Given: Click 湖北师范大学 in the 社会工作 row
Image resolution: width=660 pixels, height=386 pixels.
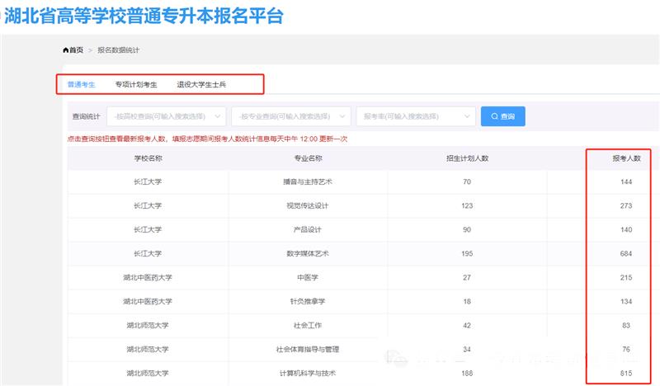Looking at the screenshot, I should click(x=148, y=326).
